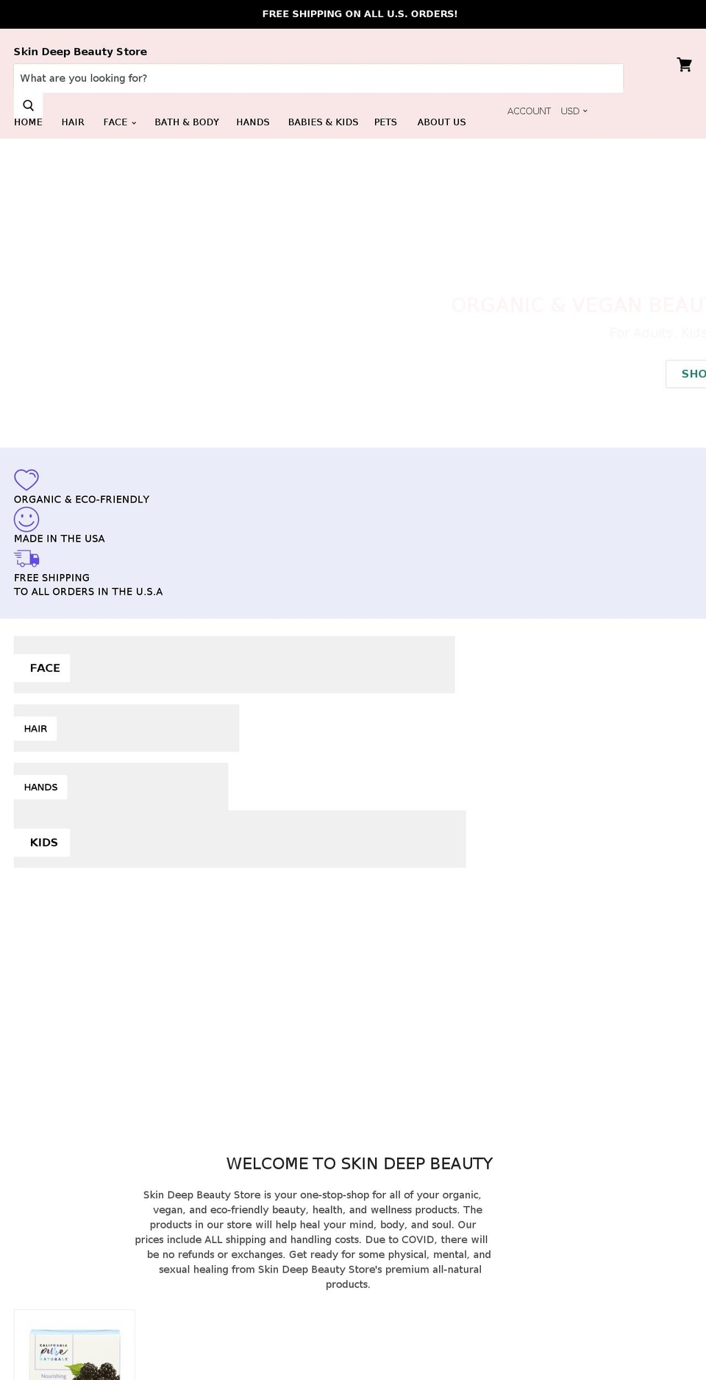Open BATH & BODY category
The height and width of the screenshot is (1380, 706).
pyautogui.click(x=187, y=122)
